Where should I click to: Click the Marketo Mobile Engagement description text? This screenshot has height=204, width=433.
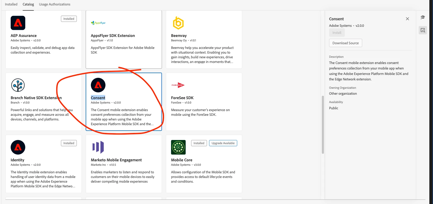coord(123,177)
